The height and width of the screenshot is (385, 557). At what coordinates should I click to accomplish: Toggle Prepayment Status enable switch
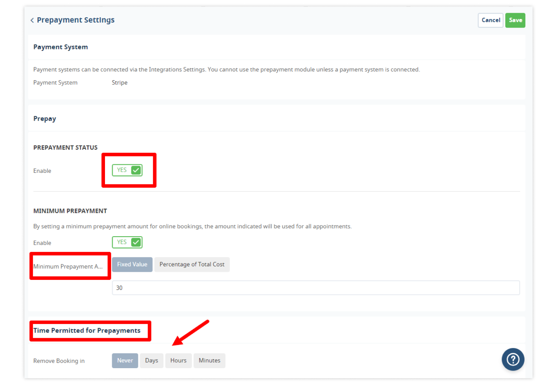127,170
